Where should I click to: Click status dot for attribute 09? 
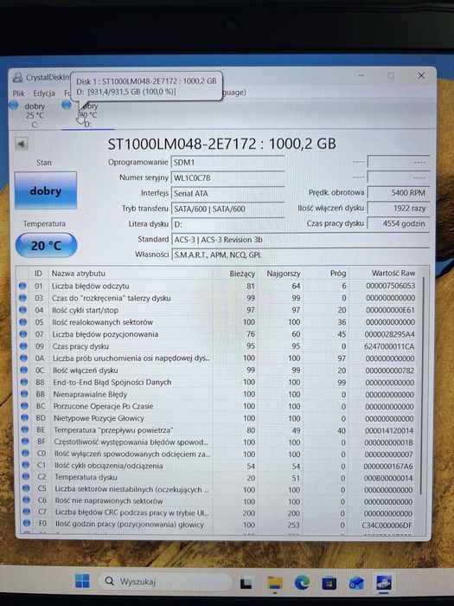23,345
